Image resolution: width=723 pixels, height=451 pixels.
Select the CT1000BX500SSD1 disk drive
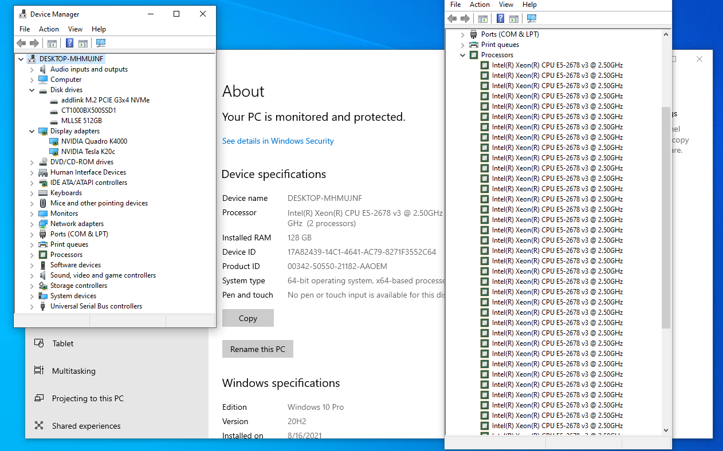(x=89, y=110)
